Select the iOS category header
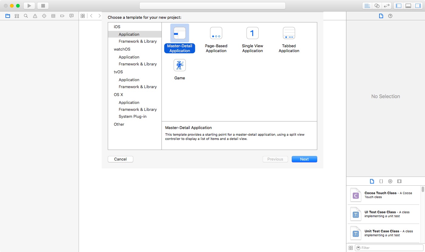Screen dimensions: 425x252 117,27
